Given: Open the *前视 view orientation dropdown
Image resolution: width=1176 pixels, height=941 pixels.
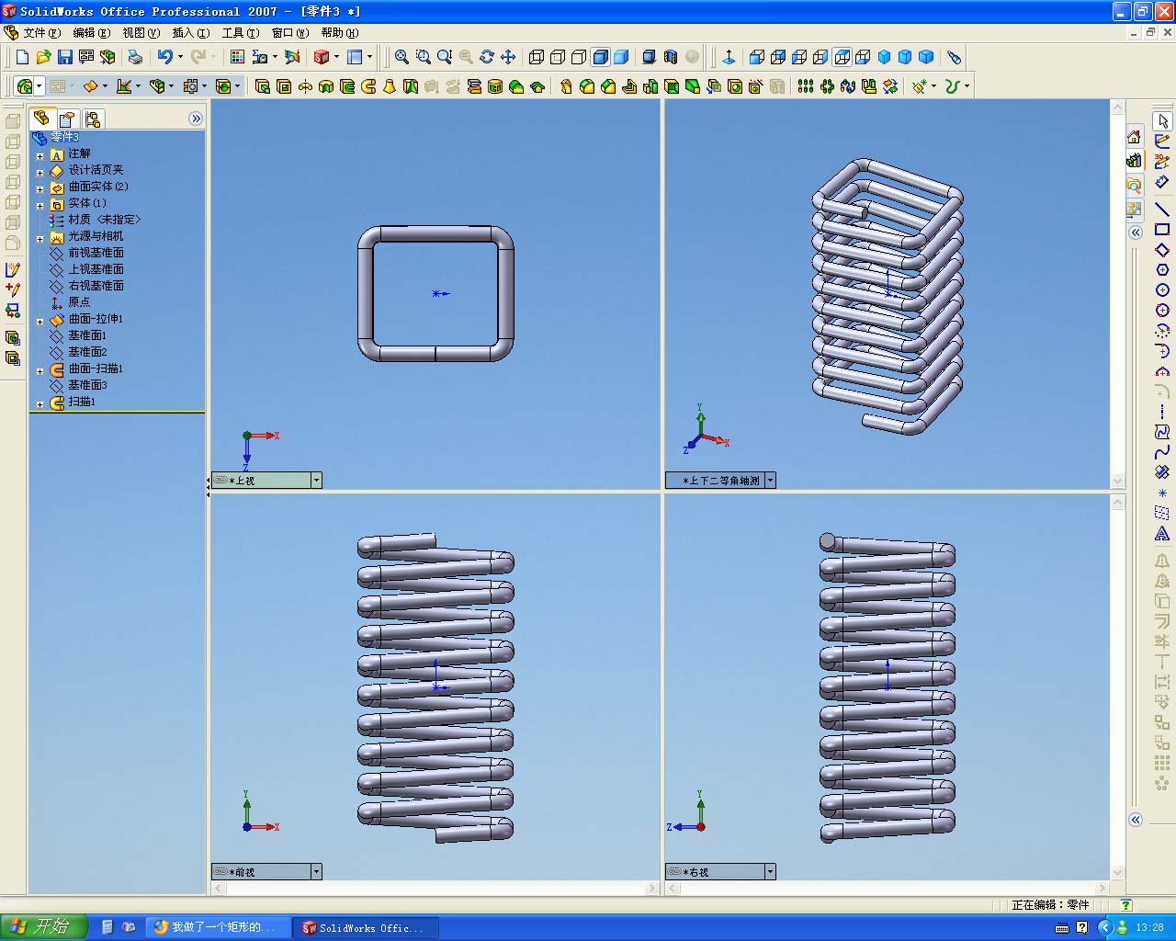Looking at the screenshot, I should pyautogui.click(x=316, y=872).
